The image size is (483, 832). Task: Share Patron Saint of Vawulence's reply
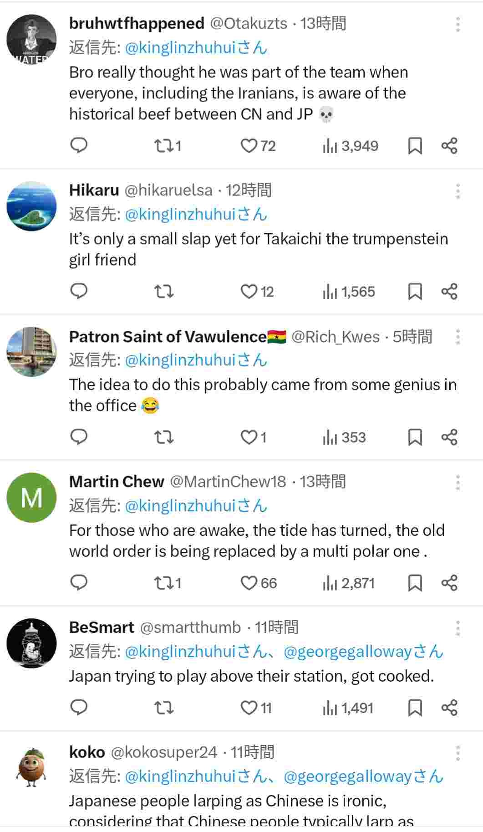449,437
